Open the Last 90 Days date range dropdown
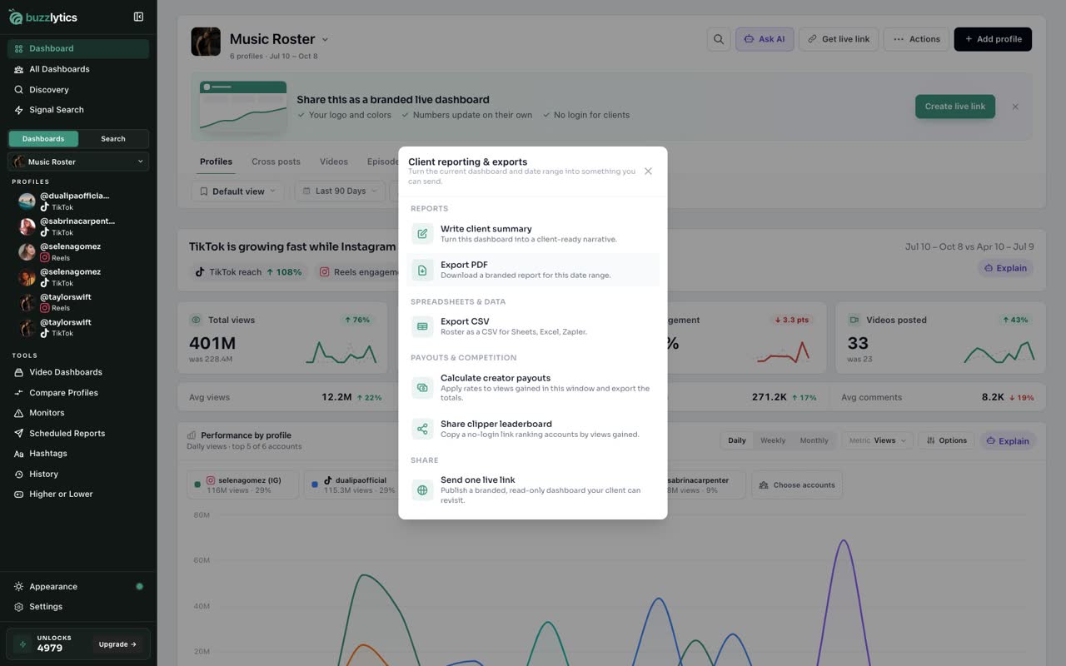 point(340,191)
